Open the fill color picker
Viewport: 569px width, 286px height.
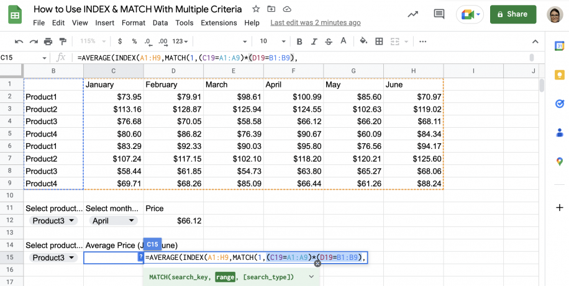[363, 41]
